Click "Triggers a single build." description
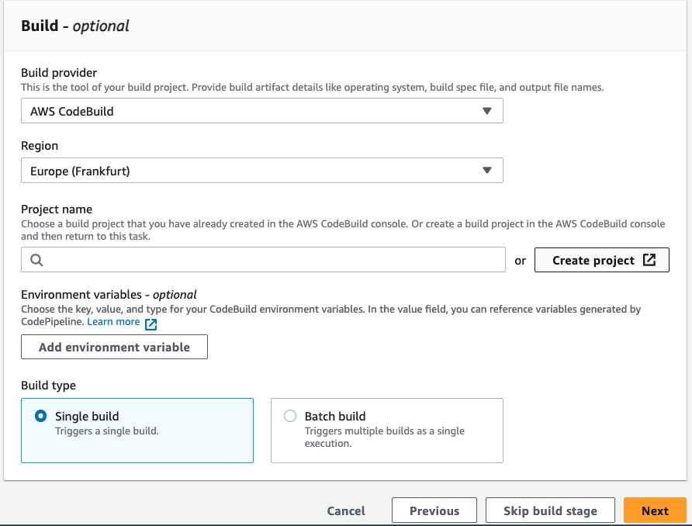The height and width of the screenshot is (526, 692). point(107,431)
